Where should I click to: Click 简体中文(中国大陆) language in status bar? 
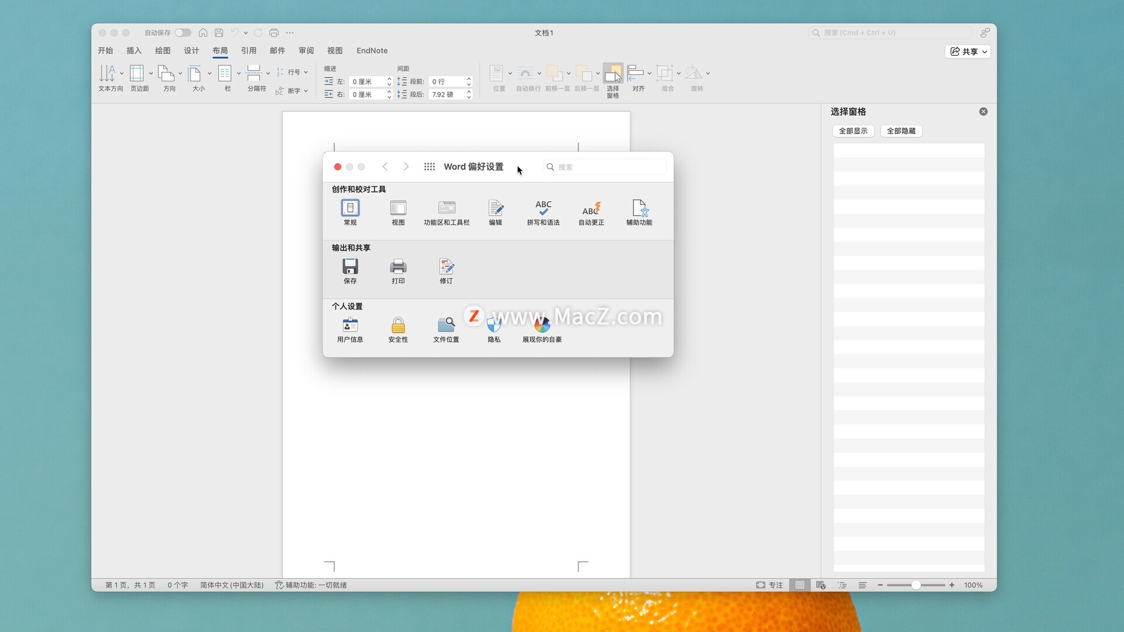[232, 585]
